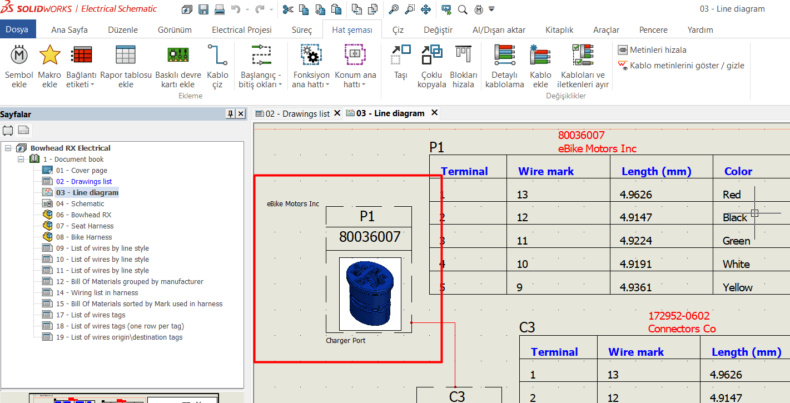Viewport: 790px width, 403px height.
Task: Click the projects manager icon in quick toolbar
Action: [187, 9]
